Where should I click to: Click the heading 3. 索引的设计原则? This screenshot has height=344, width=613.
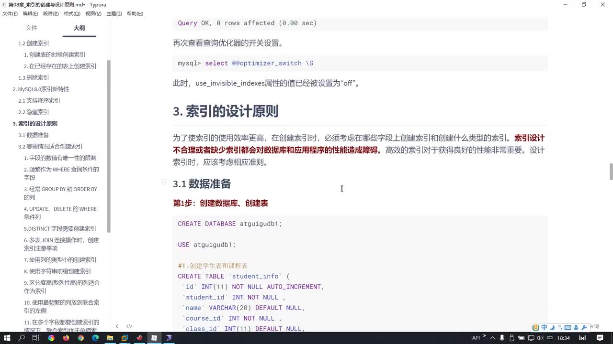coord(226,111)
